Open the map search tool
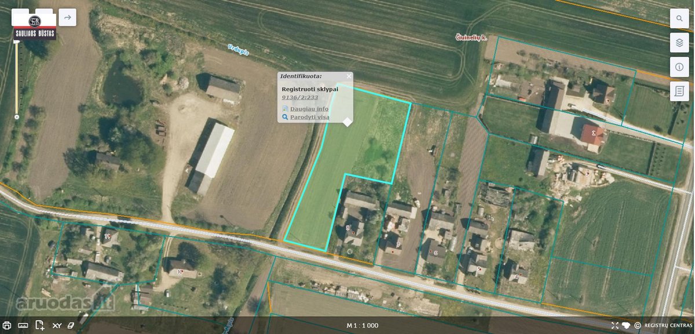 pos(679,19)
